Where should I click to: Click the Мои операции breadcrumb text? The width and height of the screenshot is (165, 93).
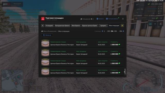64,31
